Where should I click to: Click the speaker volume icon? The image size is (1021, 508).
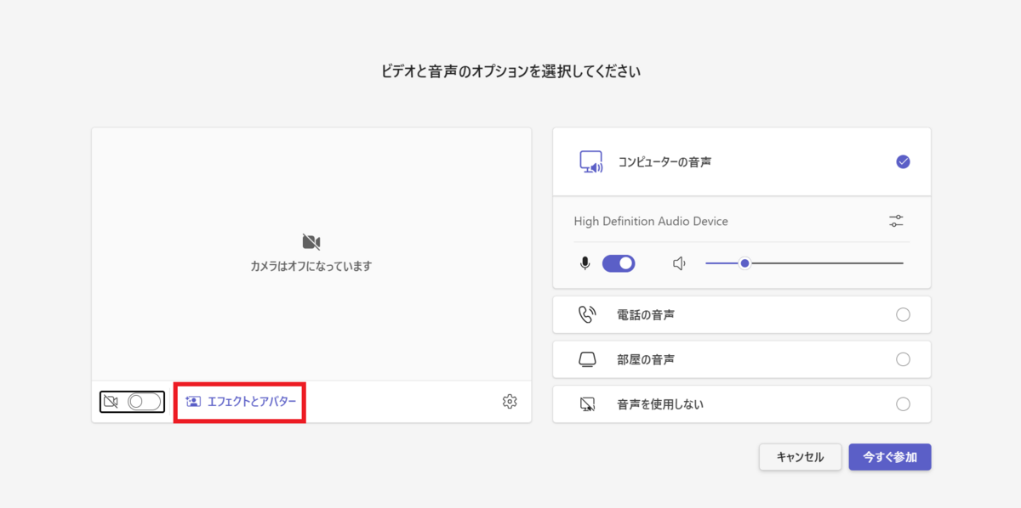pos(679,263)
